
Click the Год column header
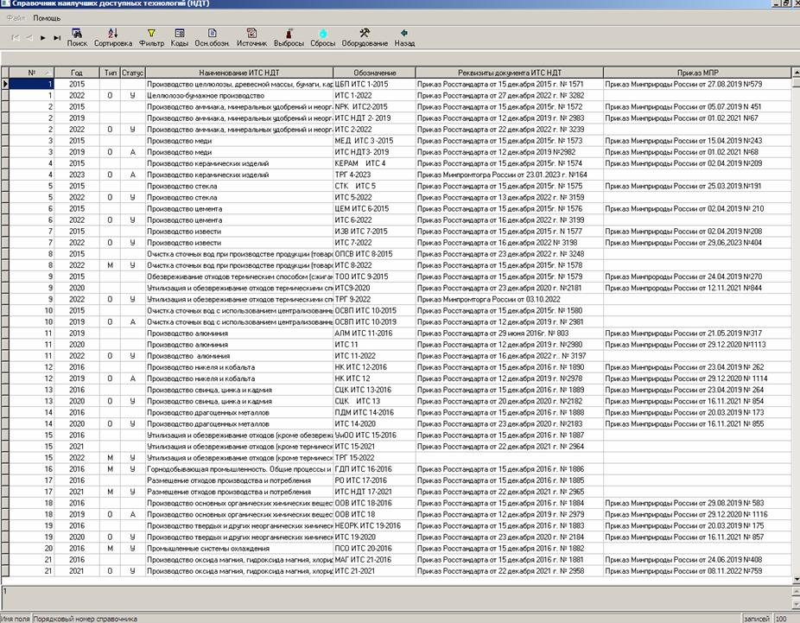click(x=77, y=73)
